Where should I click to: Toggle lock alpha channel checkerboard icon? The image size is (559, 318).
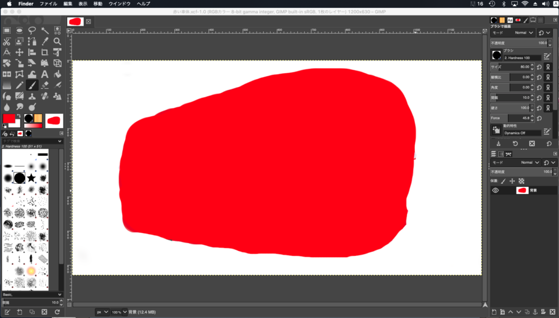coord(521,181)
